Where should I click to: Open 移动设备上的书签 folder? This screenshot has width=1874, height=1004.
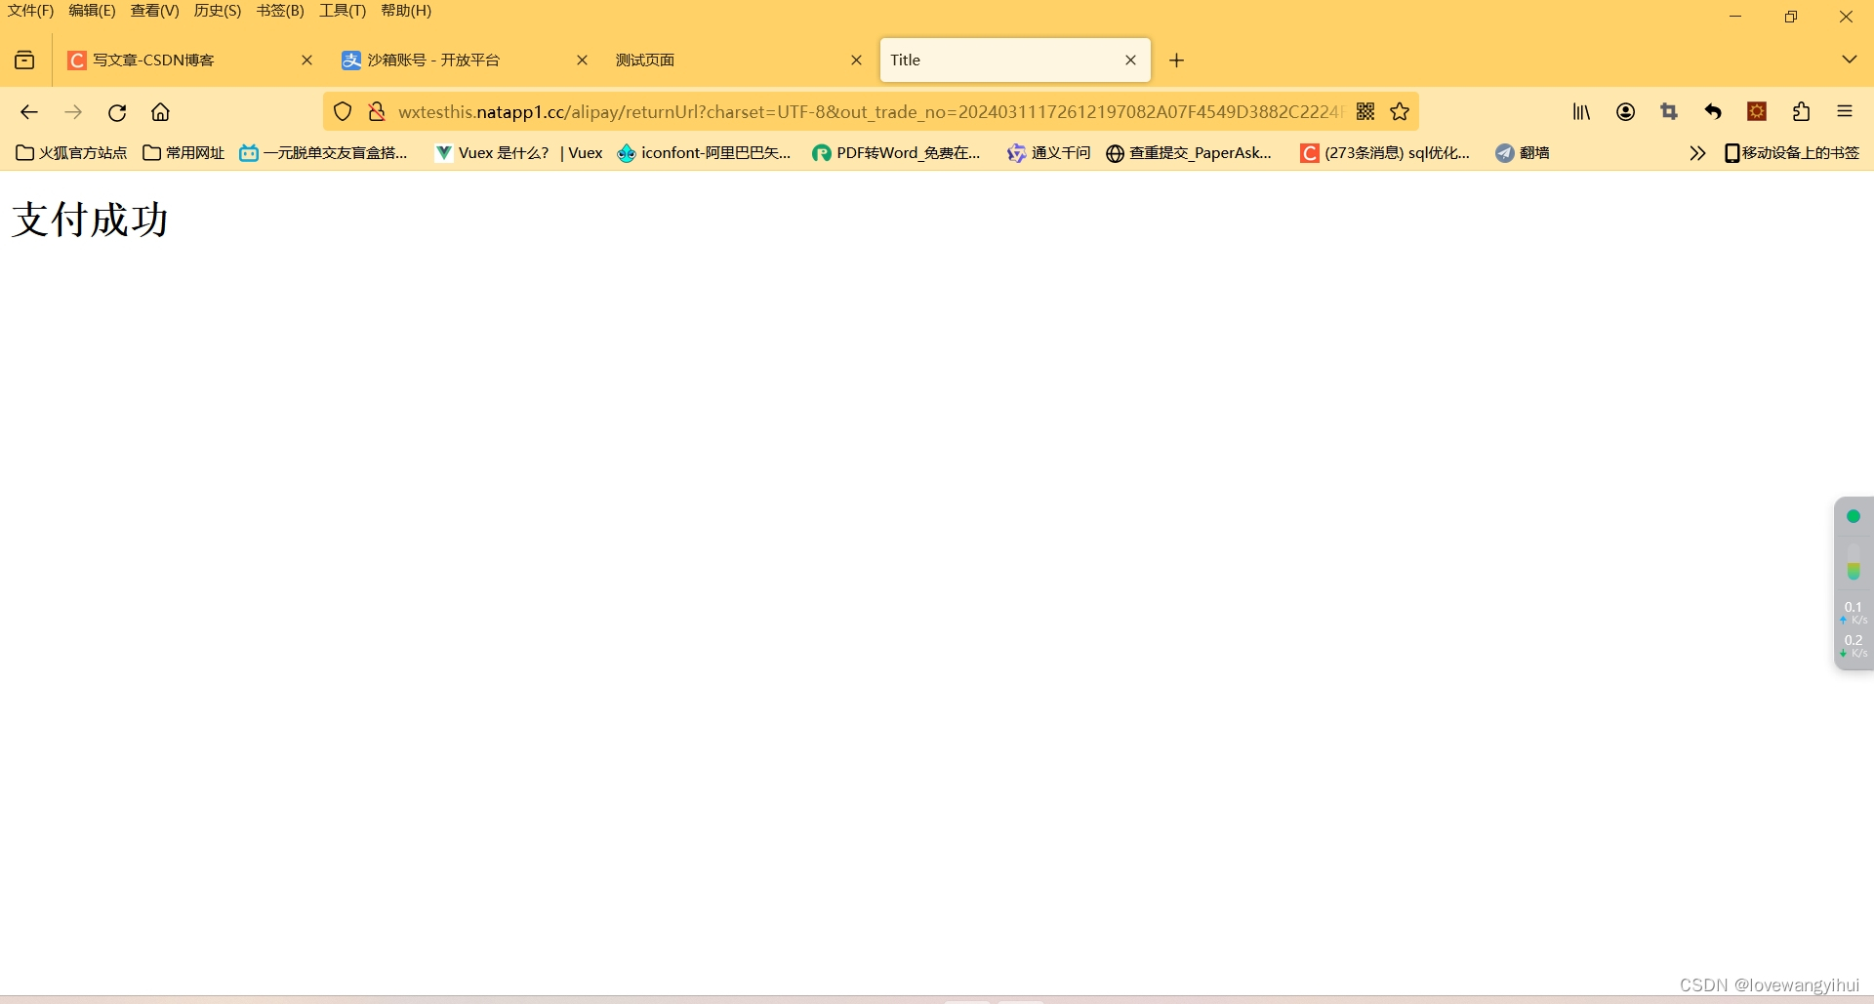1792,153
